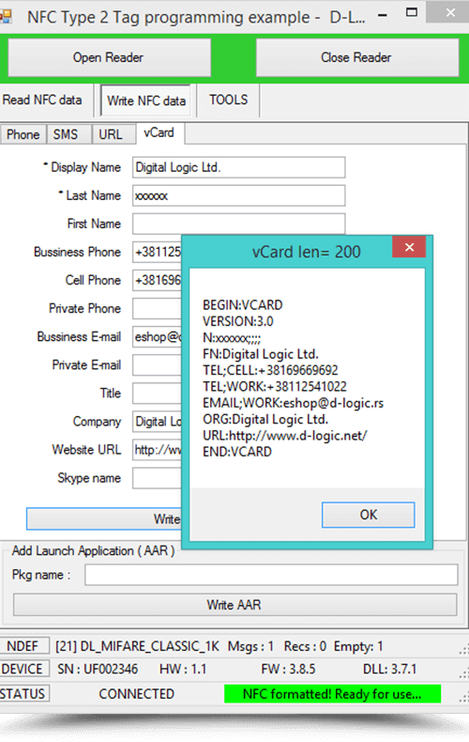Click the 'DLL: 3.7.1' version text
Screen dimensions: 469x742
[389, 669]
